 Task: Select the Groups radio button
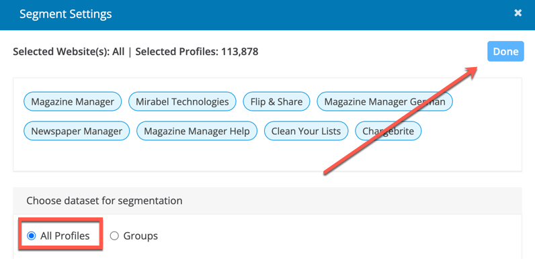(x=114, y=236)
